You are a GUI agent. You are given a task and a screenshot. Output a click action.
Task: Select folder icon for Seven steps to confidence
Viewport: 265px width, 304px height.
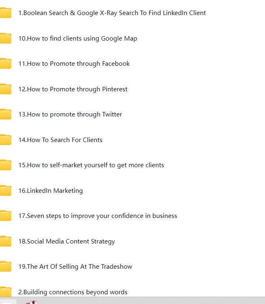(x=5, y=216)
